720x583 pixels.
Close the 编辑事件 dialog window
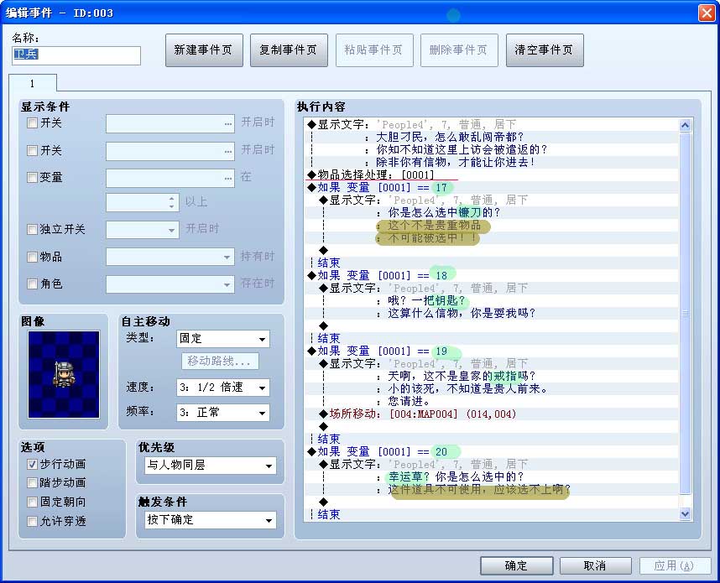point(707,13)
